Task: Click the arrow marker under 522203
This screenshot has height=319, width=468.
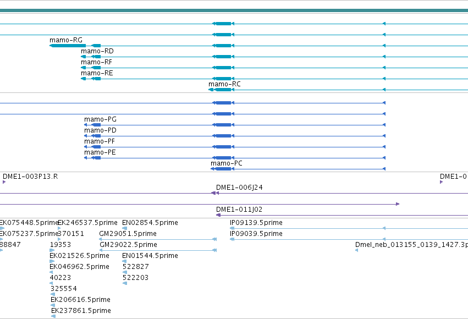Action: [x=125, y=283]
